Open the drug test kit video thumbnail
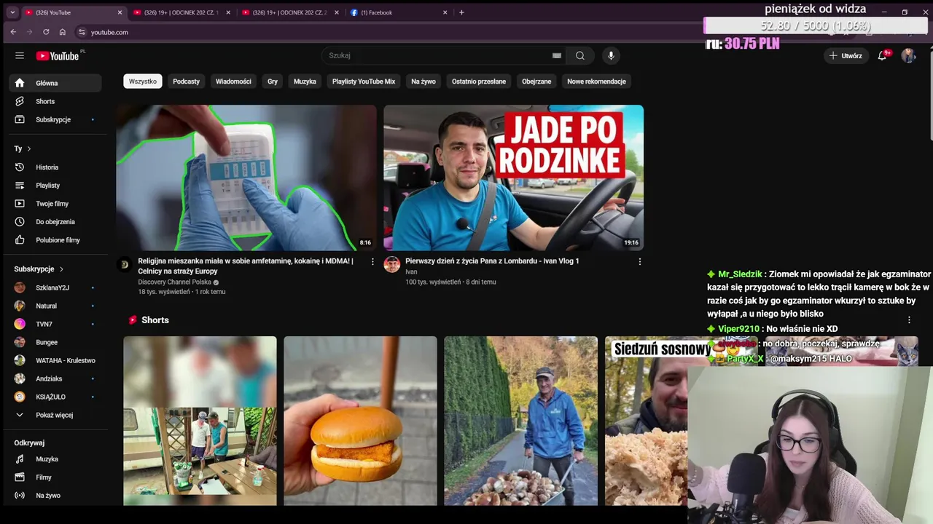This screenshot has width=933, height=524. pos(246,178)
